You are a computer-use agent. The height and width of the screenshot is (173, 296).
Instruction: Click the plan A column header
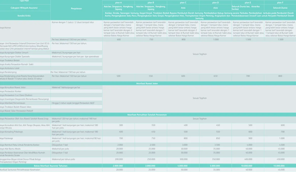point(119,3)
